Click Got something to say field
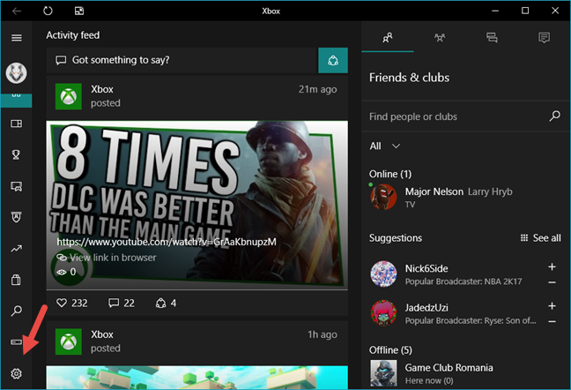 [x=182, y=60]
